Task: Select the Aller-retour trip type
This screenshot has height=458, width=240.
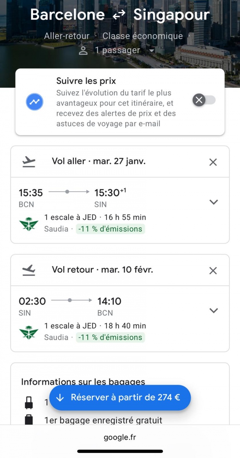Action: 67,36
